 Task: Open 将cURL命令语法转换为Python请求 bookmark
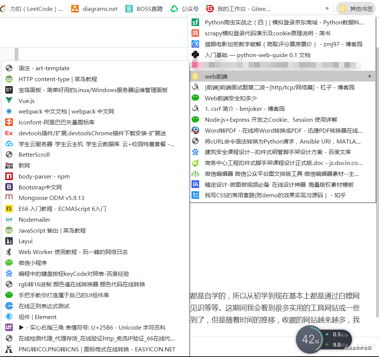[283, 141]
